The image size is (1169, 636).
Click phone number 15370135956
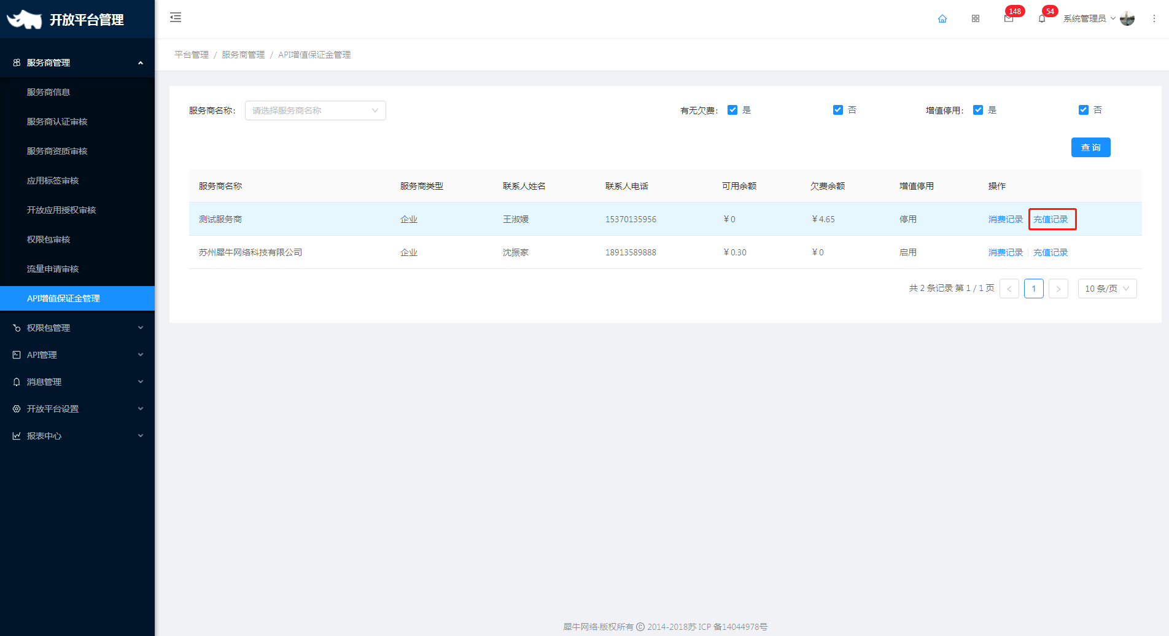[631, 219]
